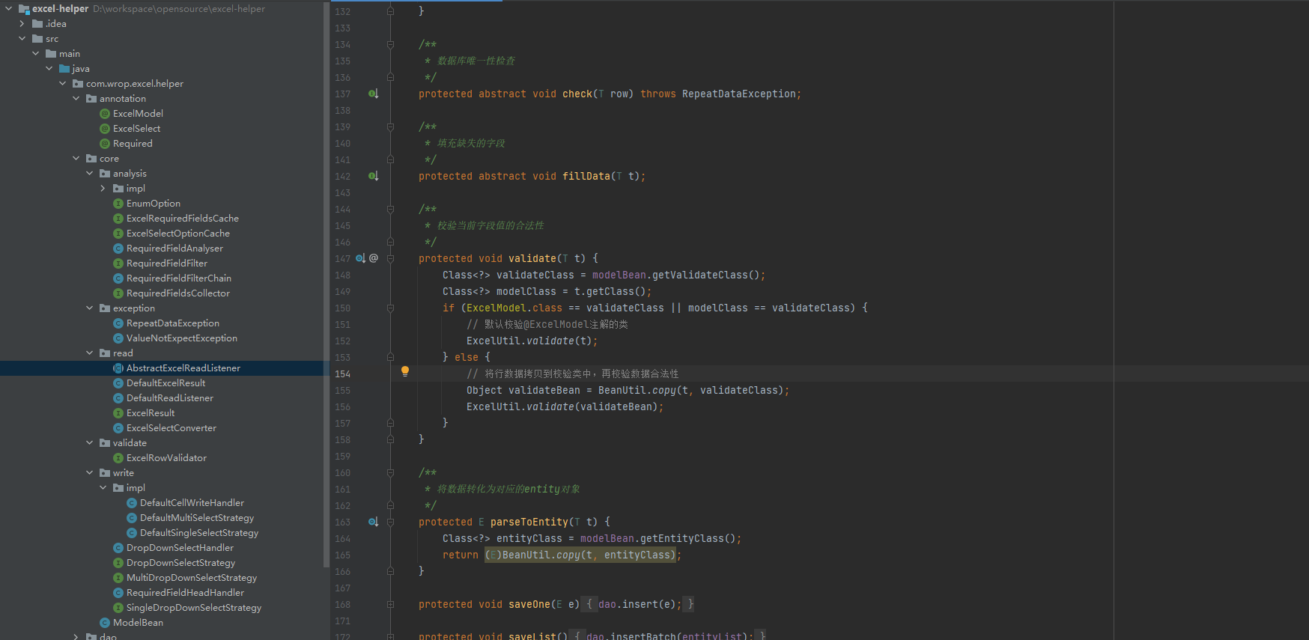
Task: Select RequiredFieldFilterChain class
Action: pos(179,278)
